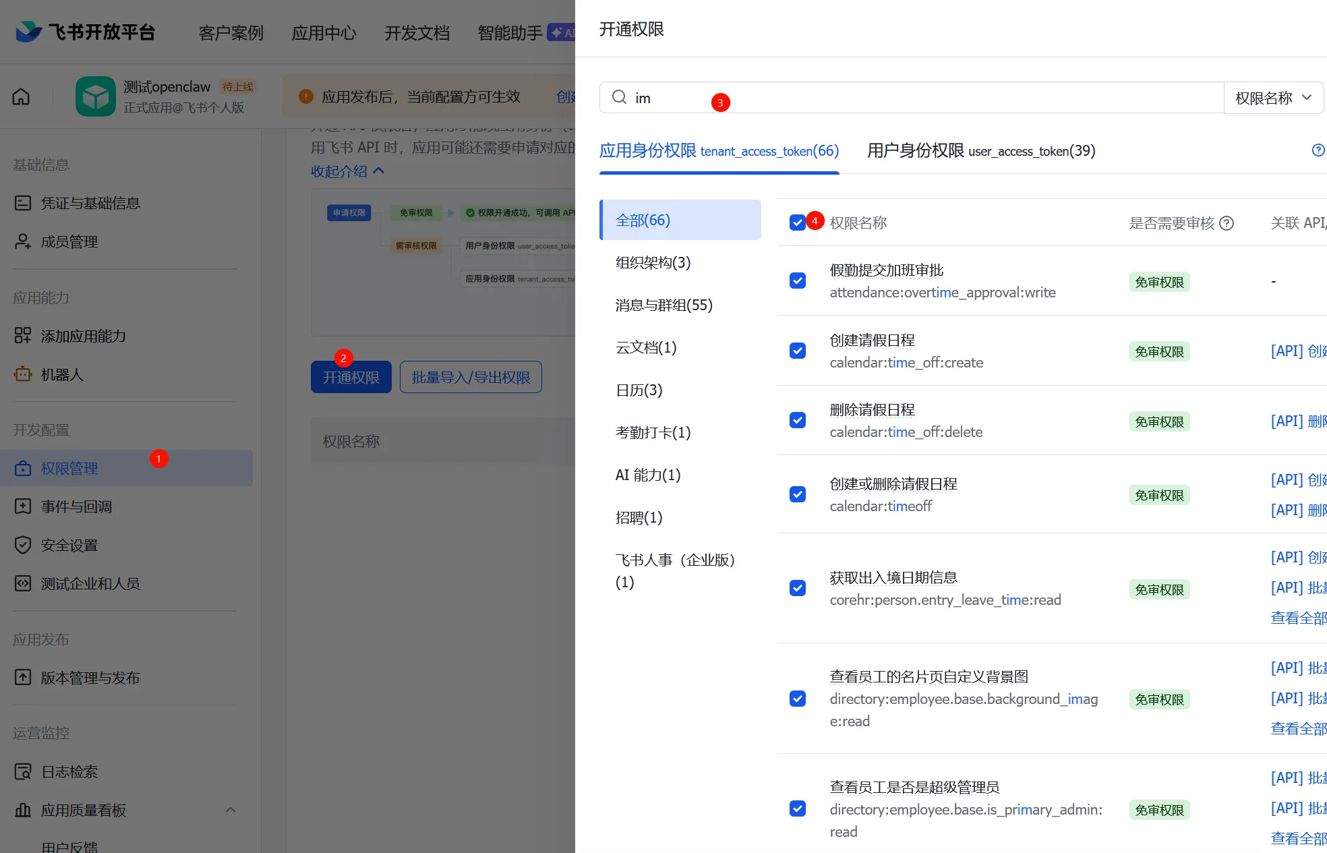Click 批量导入/导出权限 button
The image size is (1327, 853).
pos(471,377)
